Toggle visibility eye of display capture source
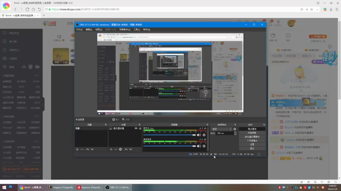The image size is (341, 191). click(x=136, y=128)
